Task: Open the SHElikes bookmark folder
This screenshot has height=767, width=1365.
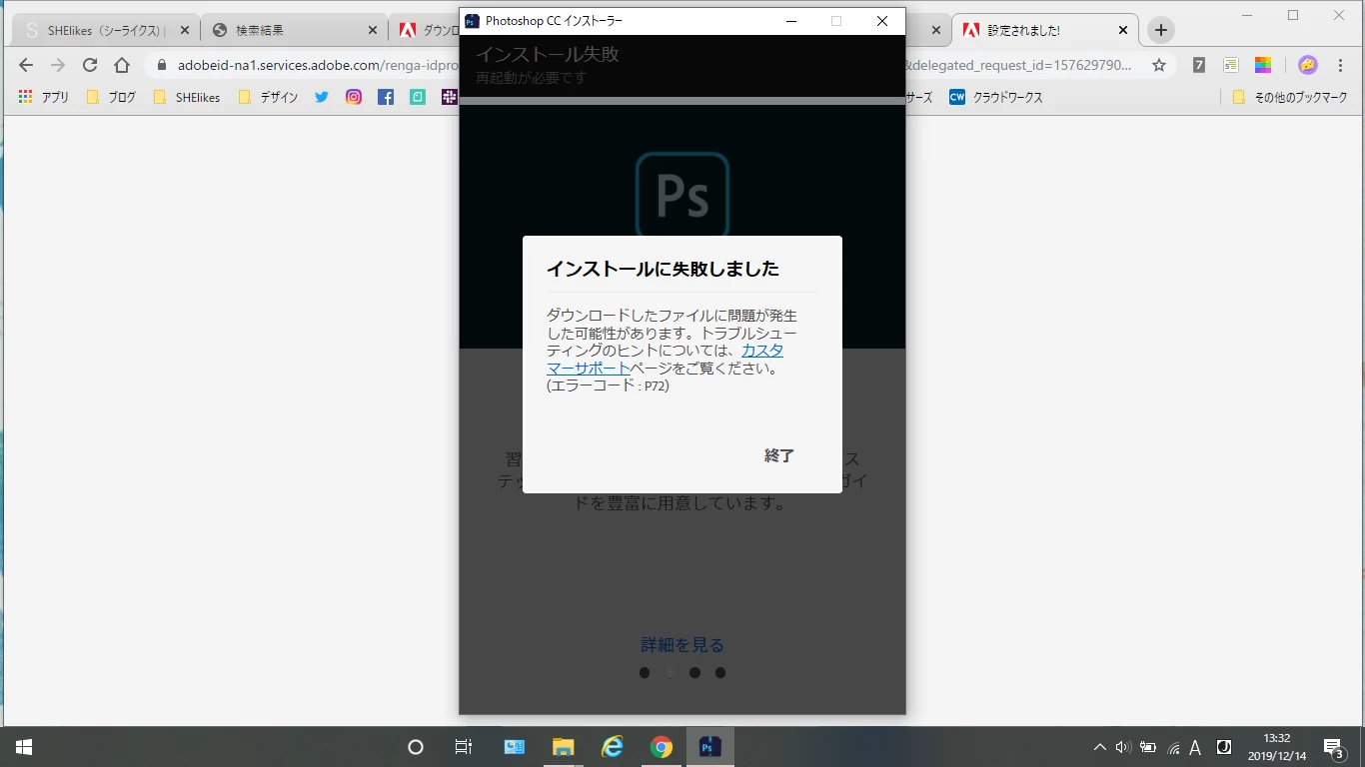Action: [187, 97]
